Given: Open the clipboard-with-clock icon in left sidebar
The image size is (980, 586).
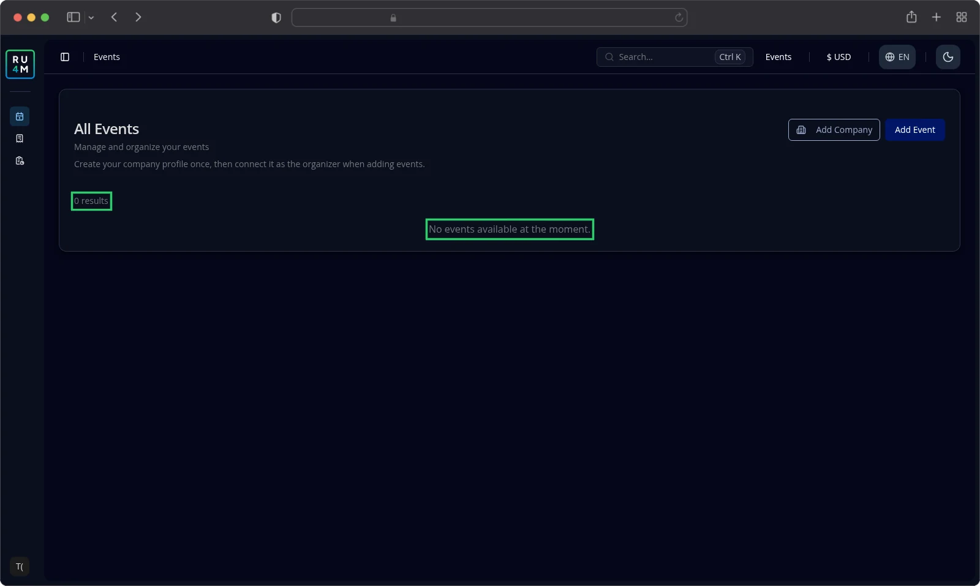Looking at the screenshot, I should click(20, 160).
